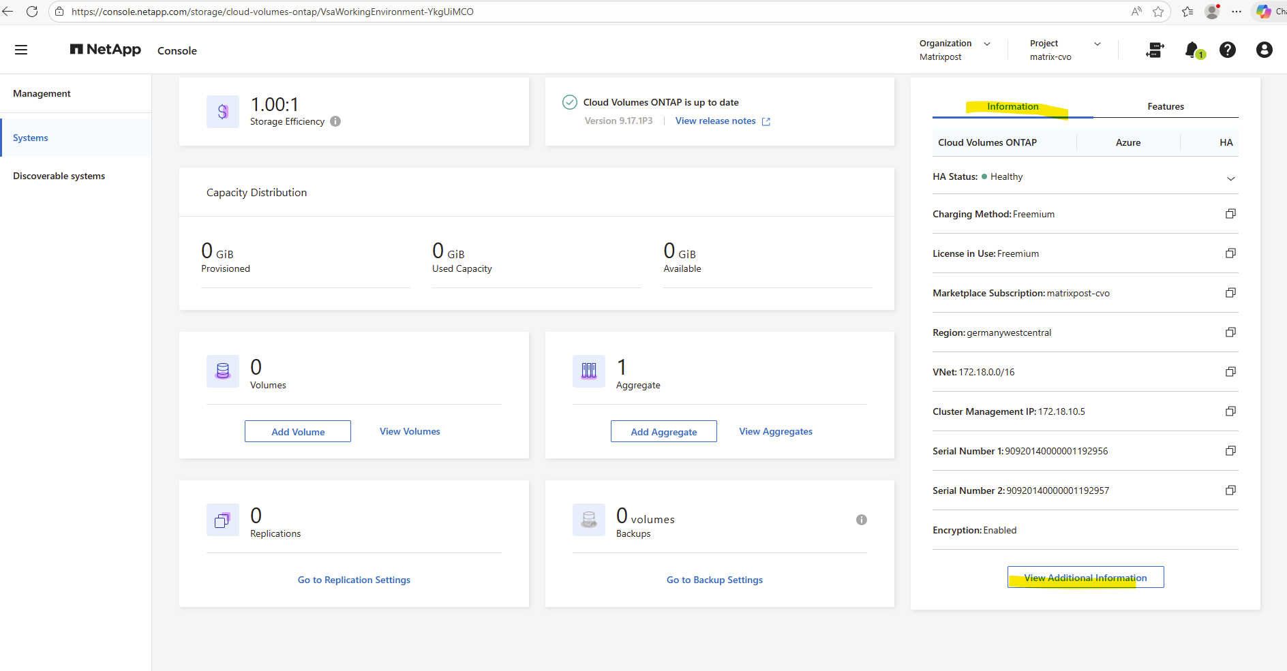The width and height of the screenshot is (1287, 671).
Task: Expand the Organization dropdown
Action: point(986,44)
